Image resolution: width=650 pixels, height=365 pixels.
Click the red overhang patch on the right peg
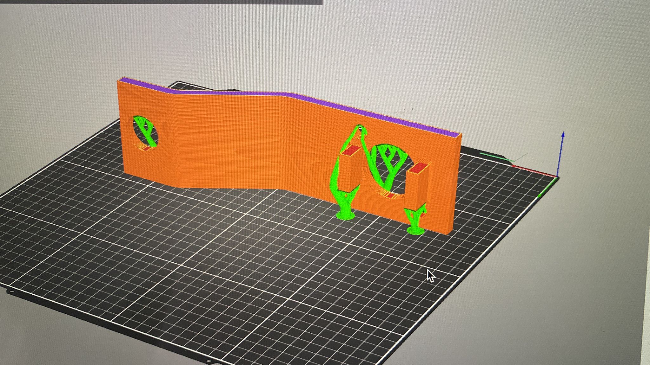pos(418,168)
